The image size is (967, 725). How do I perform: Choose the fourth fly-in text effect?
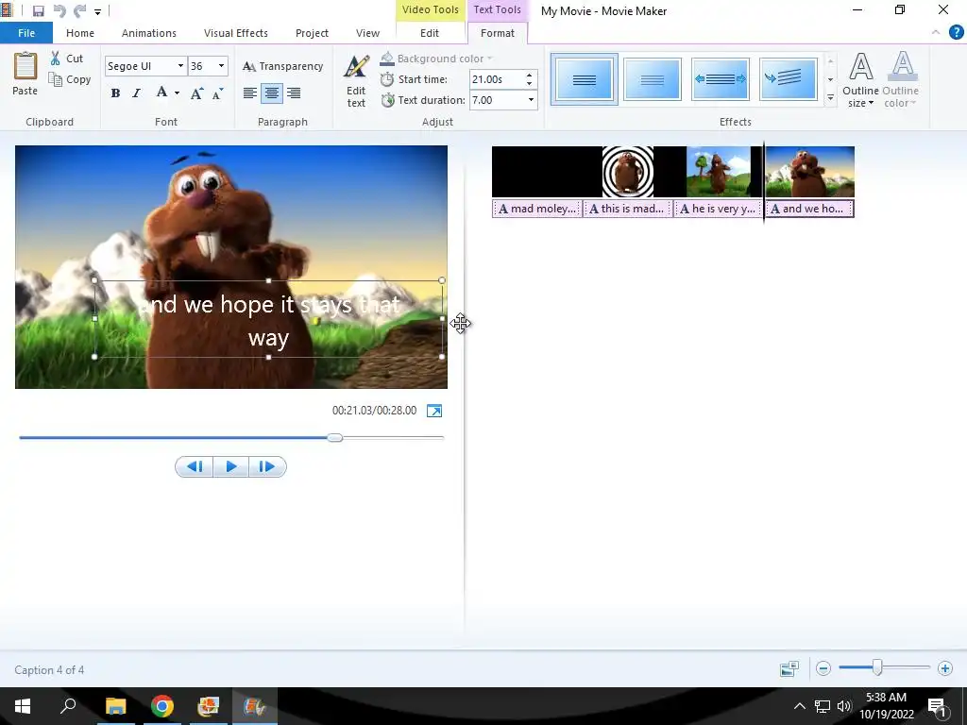click(x=789, y=79)
